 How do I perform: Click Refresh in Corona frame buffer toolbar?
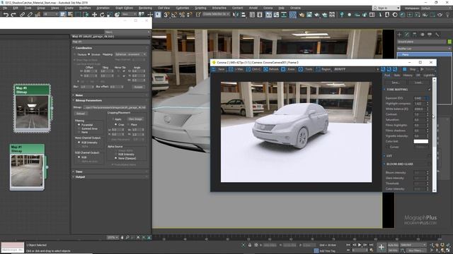271,69
